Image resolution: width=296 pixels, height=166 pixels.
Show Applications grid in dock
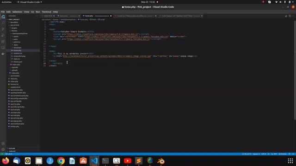tap(290, 161)
